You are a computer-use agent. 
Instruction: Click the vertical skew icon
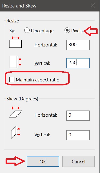16,132
